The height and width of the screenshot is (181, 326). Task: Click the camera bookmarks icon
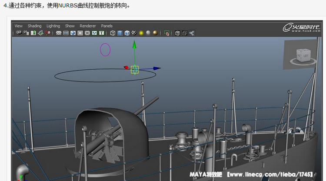33,33
